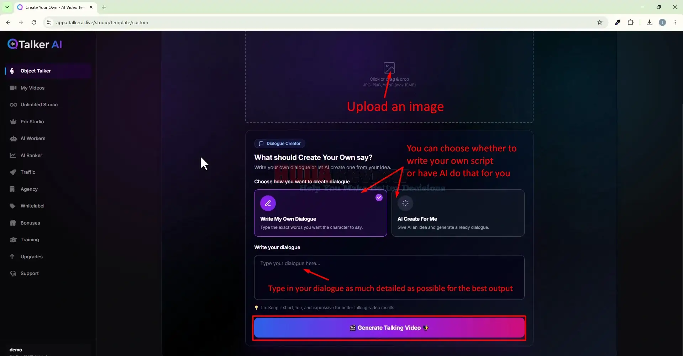Viewport: 683px width, 356px height.
Task: Toggle the checkmark on Write My Own Dialogue
Action: [379, 198]
